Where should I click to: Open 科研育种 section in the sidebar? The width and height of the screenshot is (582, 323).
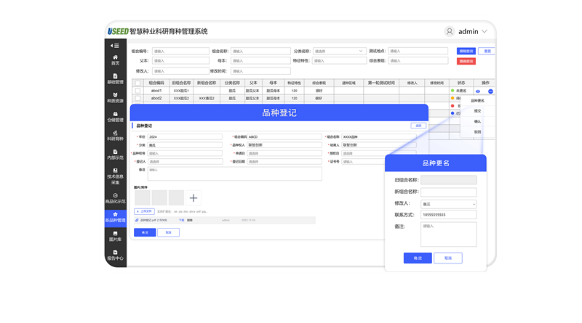(115, 134)
